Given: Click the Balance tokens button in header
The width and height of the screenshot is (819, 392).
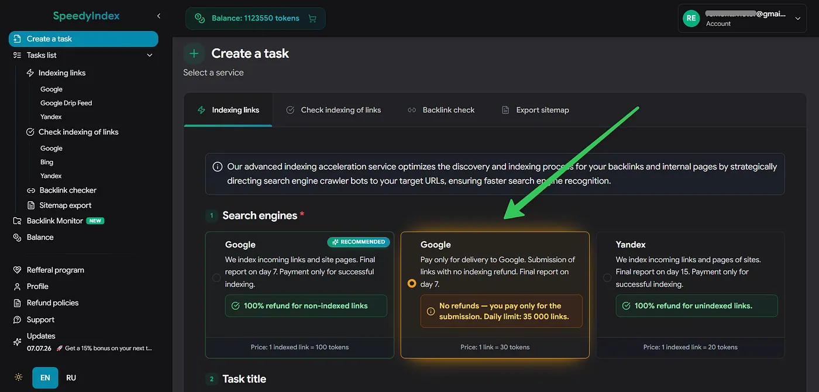Looking at the screenshot, I should (x=255, y=18).
